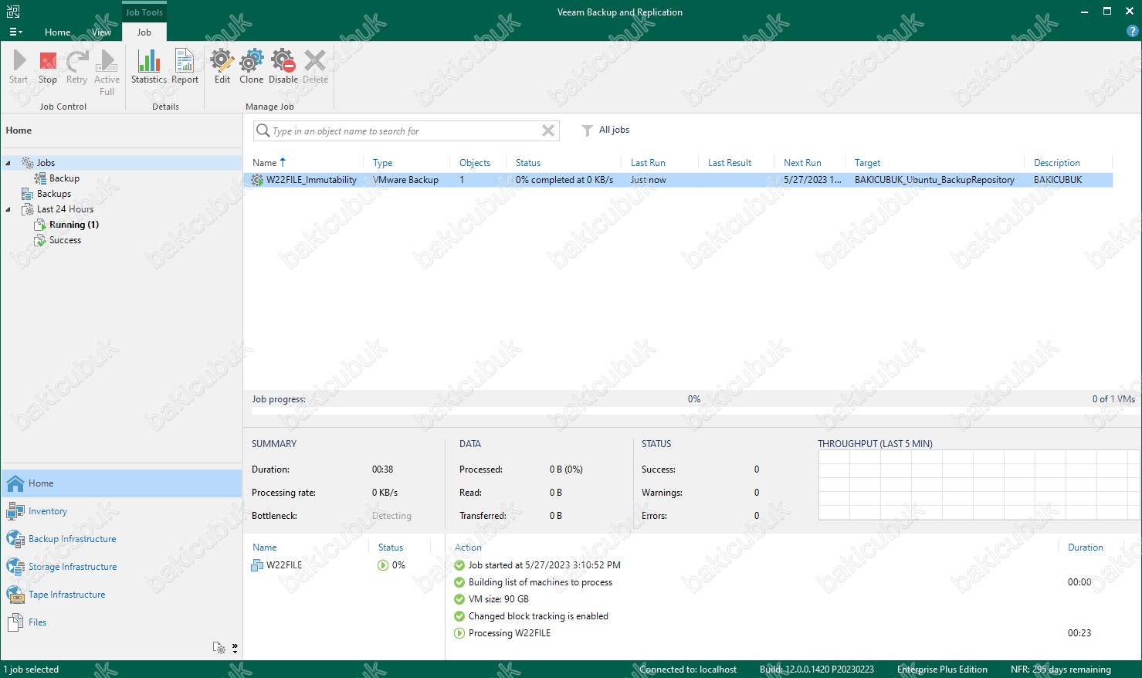This screenshot has height=678, width=1142.
Task: Select the W22FILE_Immutability job row
Action: click(x=679, y=180)
